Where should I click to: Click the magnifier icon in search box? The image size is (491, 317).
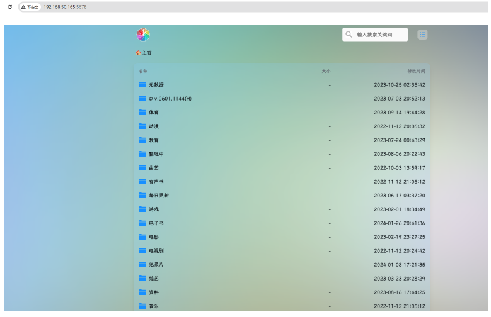[349, 35]
